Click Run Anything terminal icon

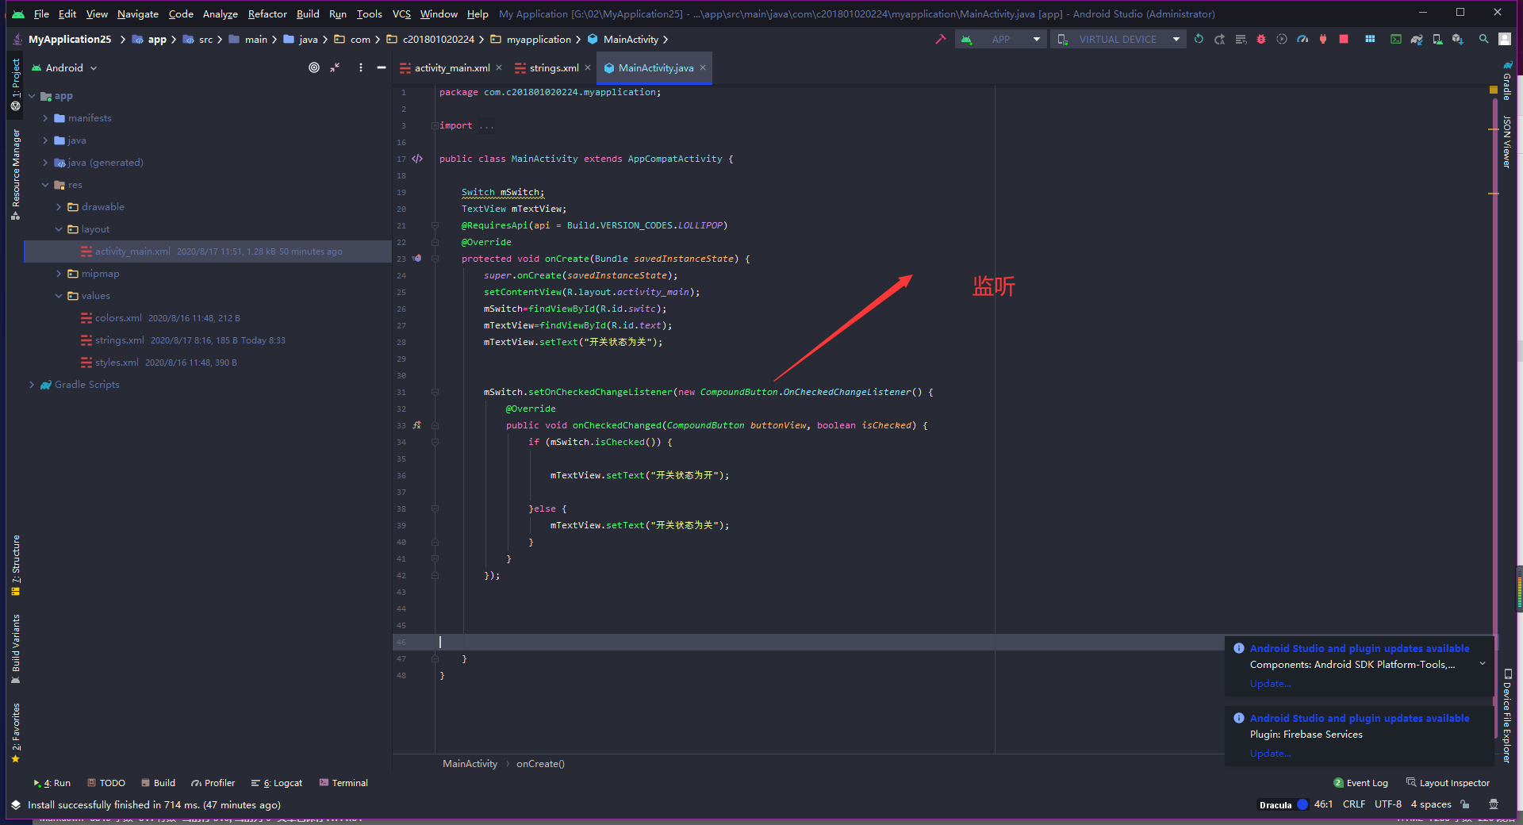click(1396, 39)
